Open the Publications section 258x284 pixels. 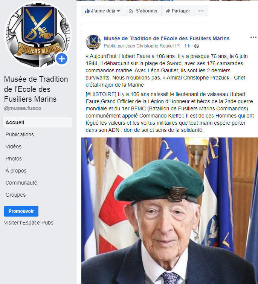[20, 134]
